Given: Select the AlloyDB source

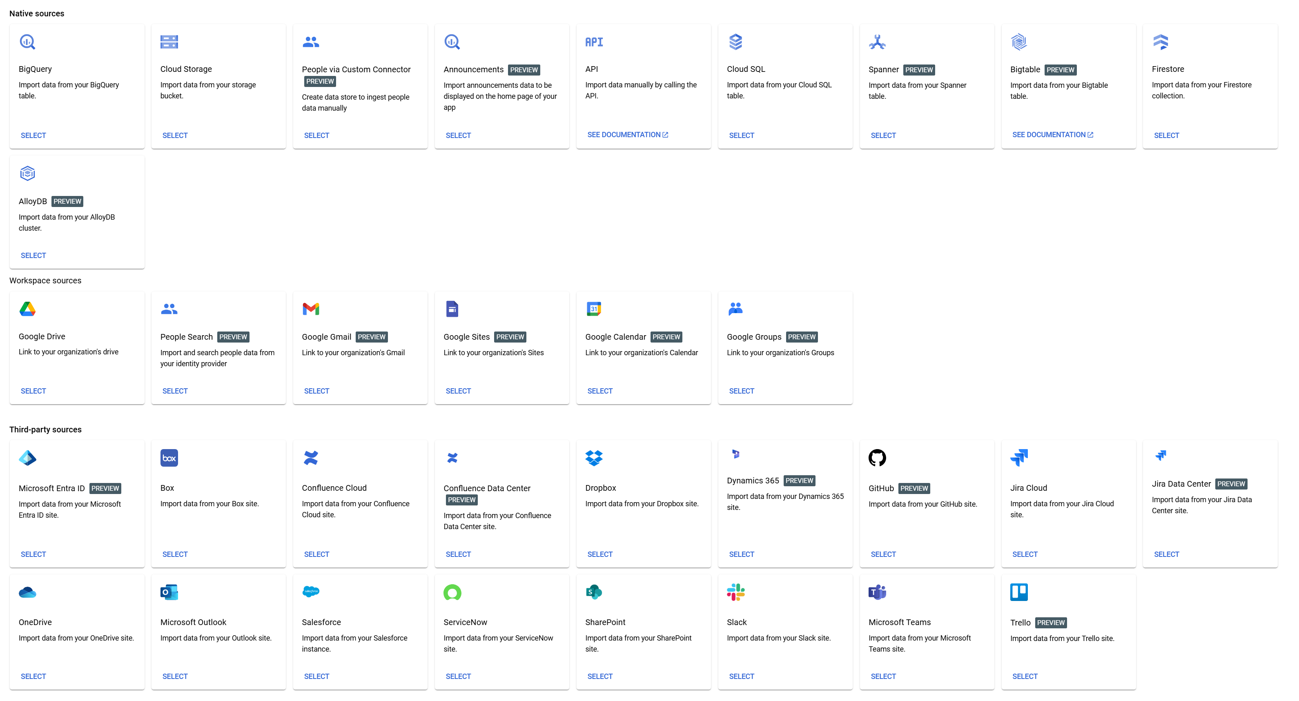Looking at the screenshot, I should [33, 255].
